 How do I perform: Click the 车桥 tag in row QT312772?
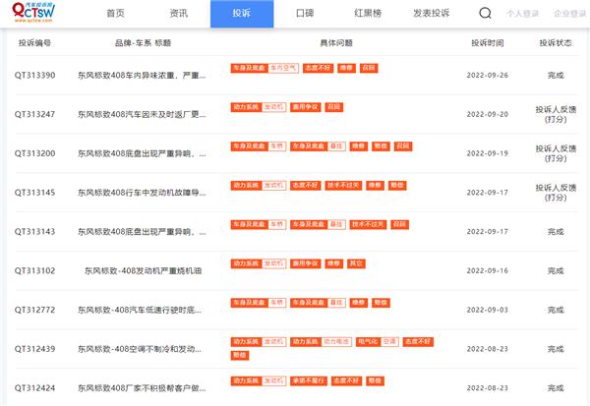pos(277,303)
